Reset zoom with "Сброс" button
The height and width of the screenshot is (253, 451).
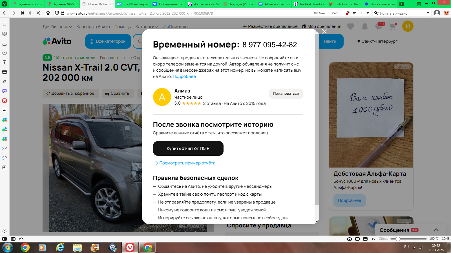pos(383,239)
